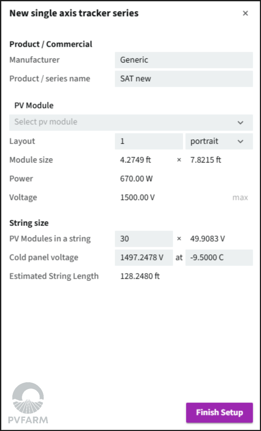Click the Finish Setup button
Image resolution: width=261 pixels, height=431 pixels.
[x=219, y=413]
